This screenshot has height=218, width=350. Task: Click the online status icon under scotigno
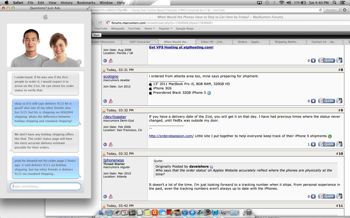(105, 101)
